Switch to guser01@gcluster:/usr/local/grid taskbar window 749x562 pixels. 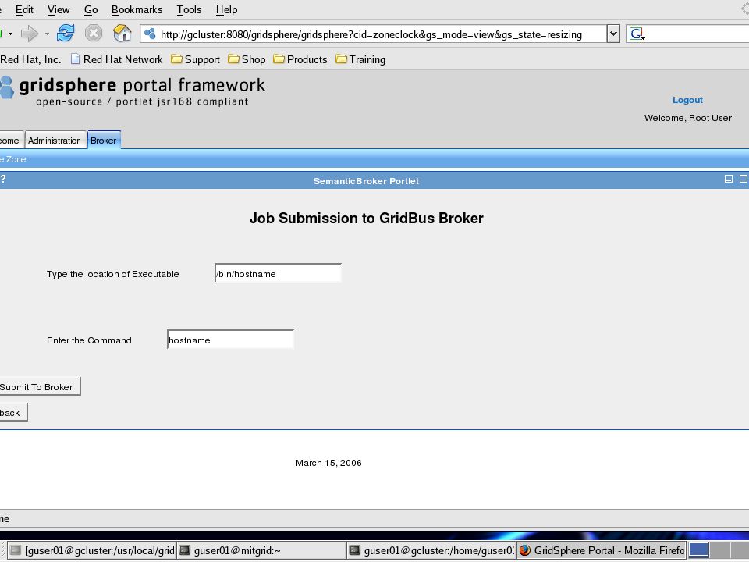pos(92,550)
